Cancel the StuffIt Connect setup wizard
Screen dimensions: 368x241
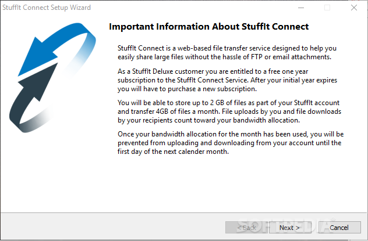coord(339,228)
